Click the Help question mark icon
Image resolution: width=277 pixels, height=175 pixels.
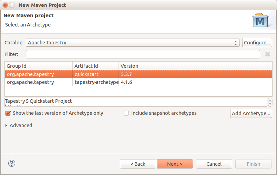(11, 164)
